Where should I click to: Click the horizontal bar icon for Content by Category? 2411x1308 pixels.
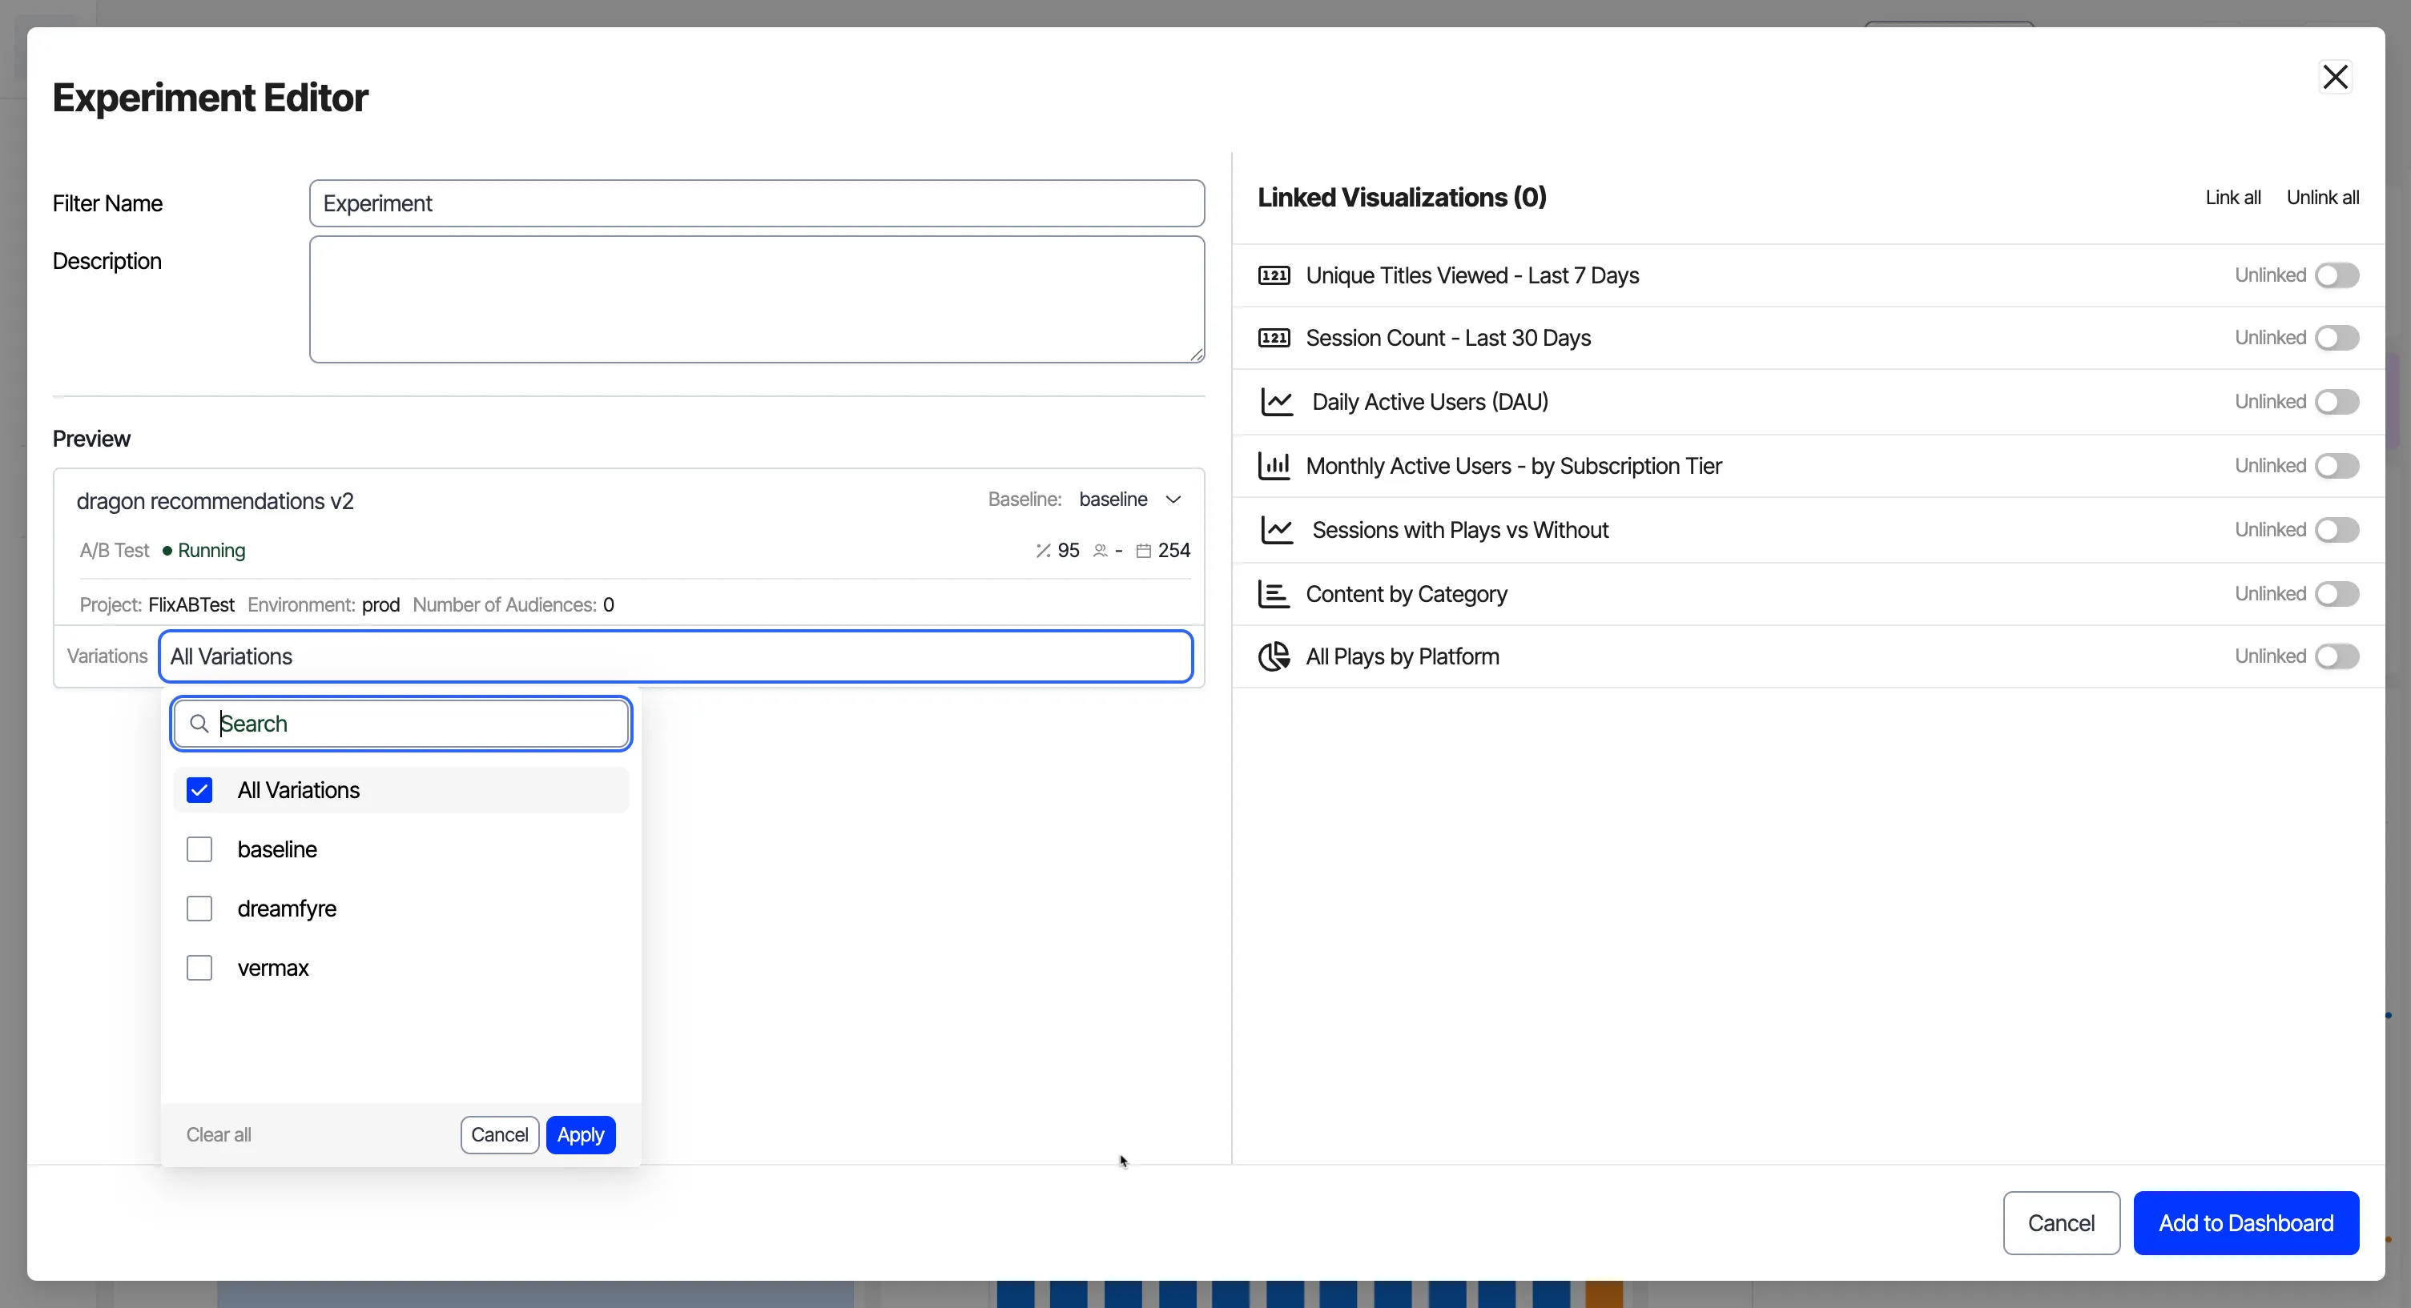pyautogui.click(x=1274, y=594)
